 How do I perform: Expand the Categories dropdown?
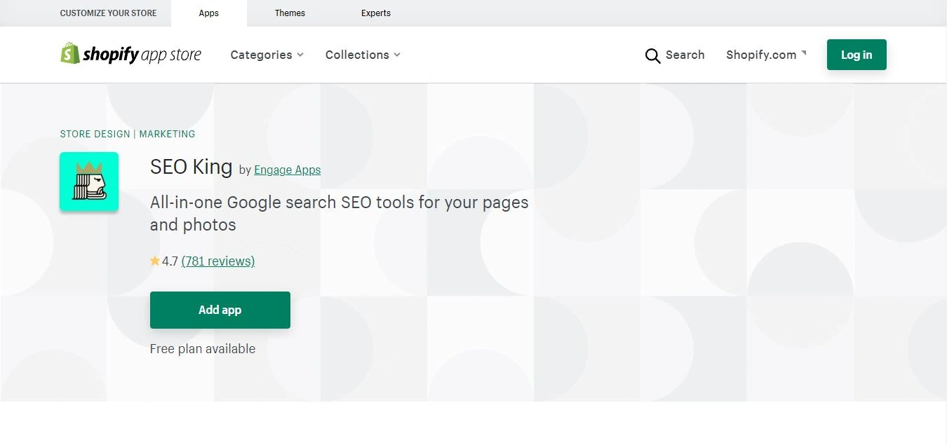[267, 55]
